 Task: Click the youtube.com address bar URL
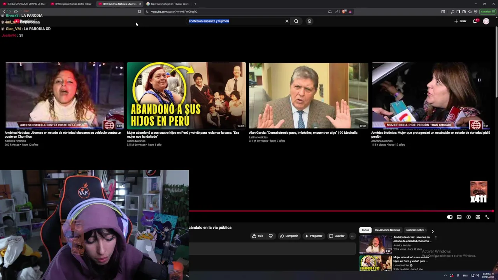(x=174, y=12)
